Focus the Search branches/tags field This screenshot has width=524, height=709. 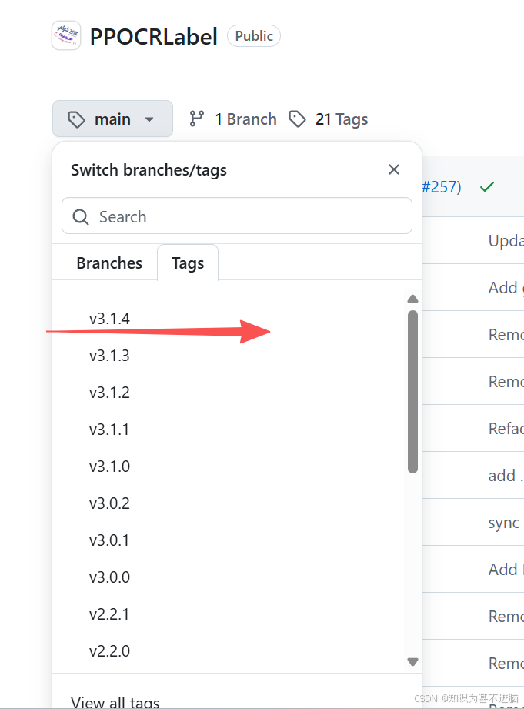[x=237, y=216]
